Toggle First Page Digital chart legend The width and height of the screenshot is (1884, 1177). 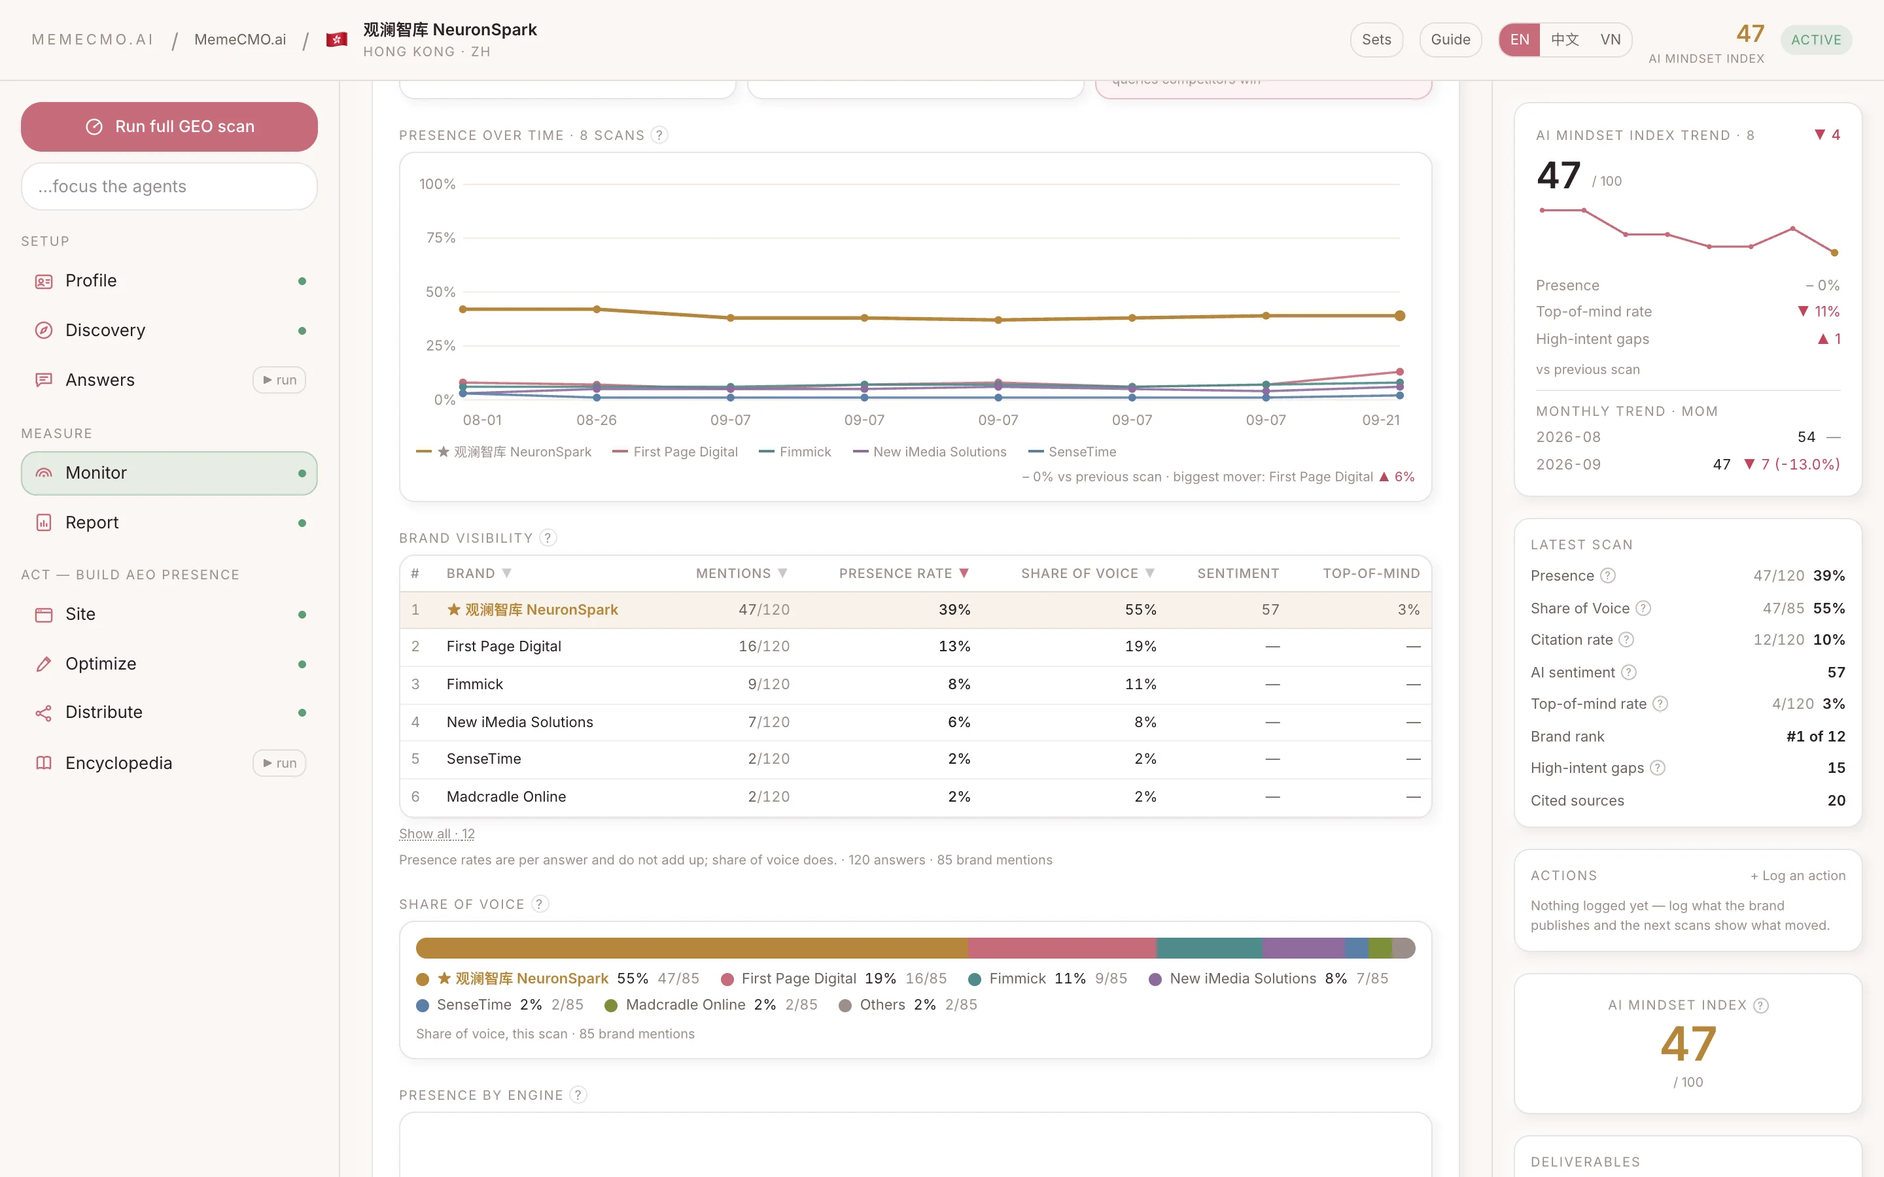point(675,451)
